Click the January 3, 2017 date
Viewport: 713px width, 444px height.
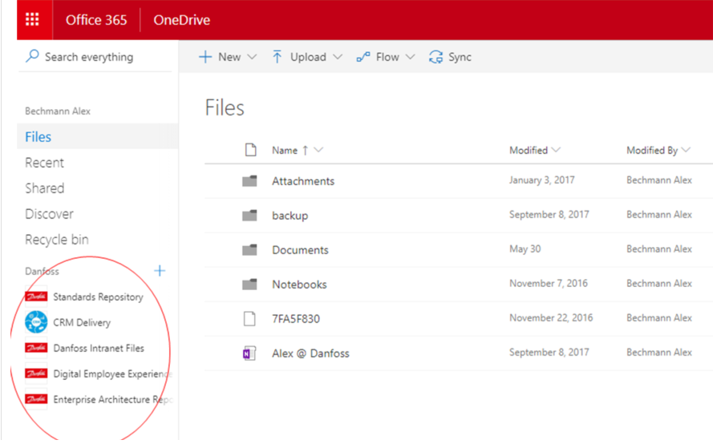click(x=542, y=180)
